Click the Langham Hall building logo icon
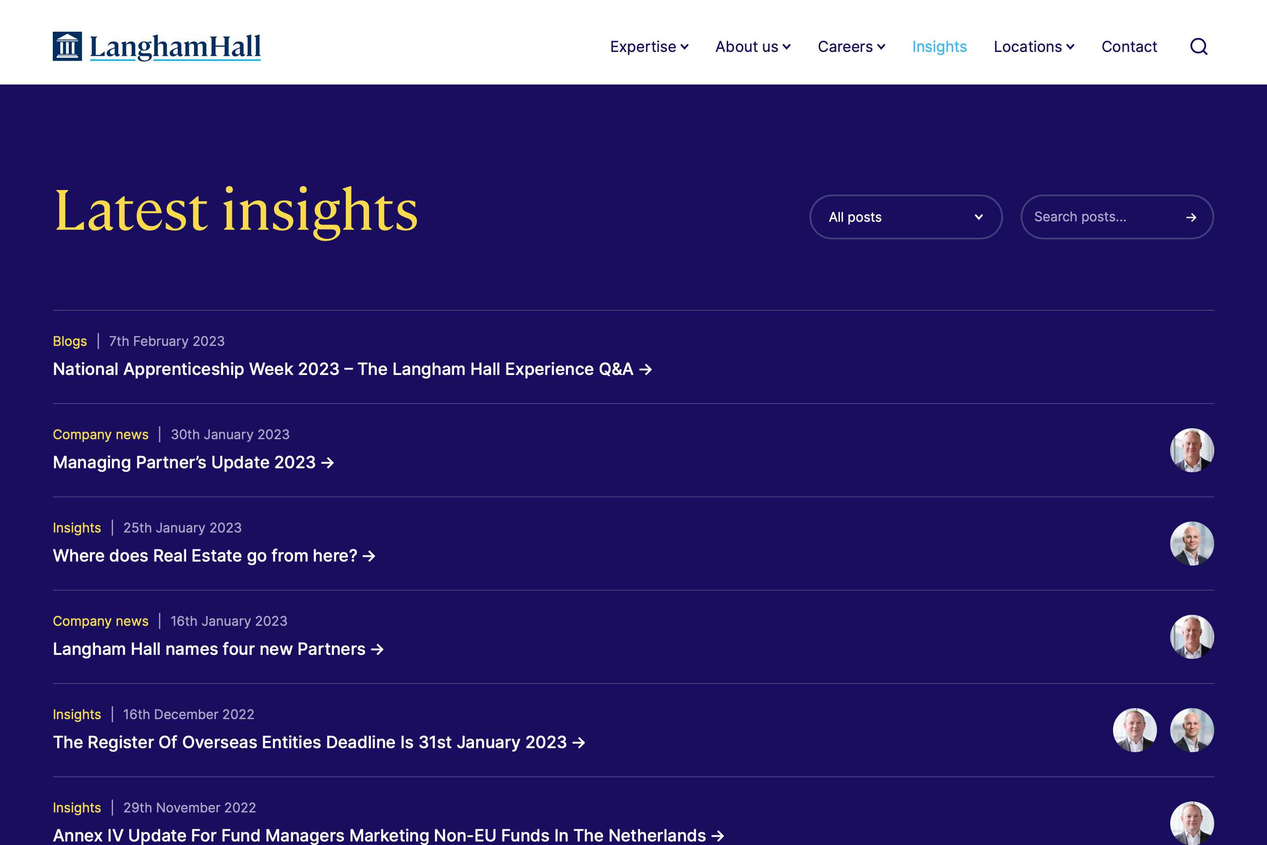 click(x=67, y=46)
